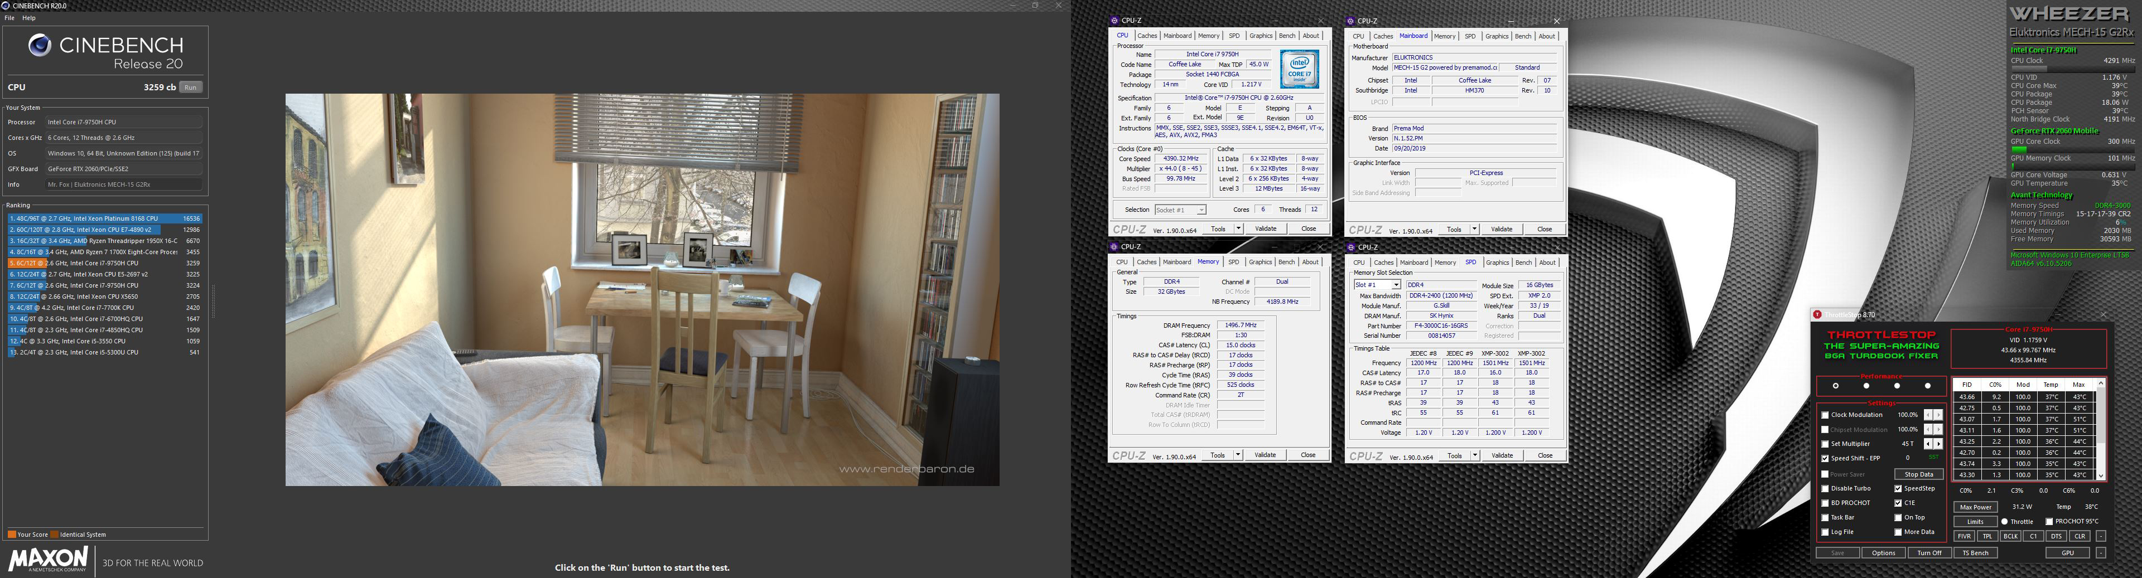Click the right arrow beside Clock Modulation
This screenshot has height=578, width=2142.
tap(1938, 415)
